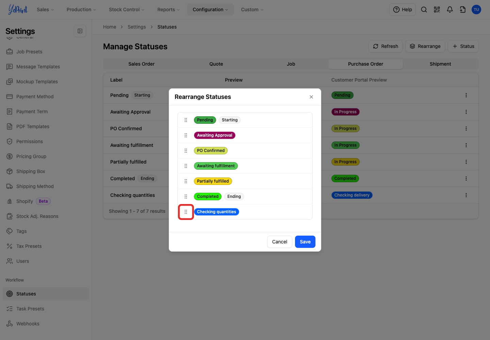Collapse the Settings sidebar panel icon

[x=80, y=31]
